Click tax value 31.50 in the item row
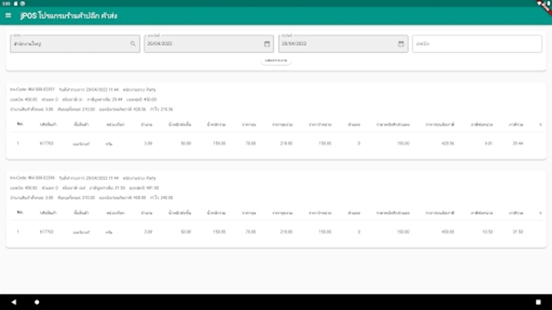The image size is (552, 310). [x=518, y=232]
